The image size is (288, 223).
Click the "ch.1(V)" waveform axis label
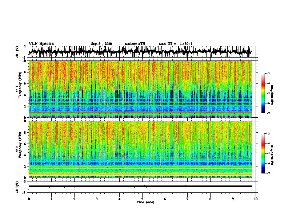tap(17, 52)
